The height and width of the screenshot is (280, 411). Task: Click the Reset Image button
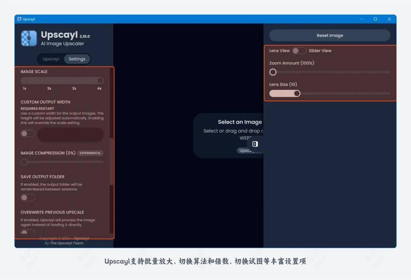click(x=330, y=35)
